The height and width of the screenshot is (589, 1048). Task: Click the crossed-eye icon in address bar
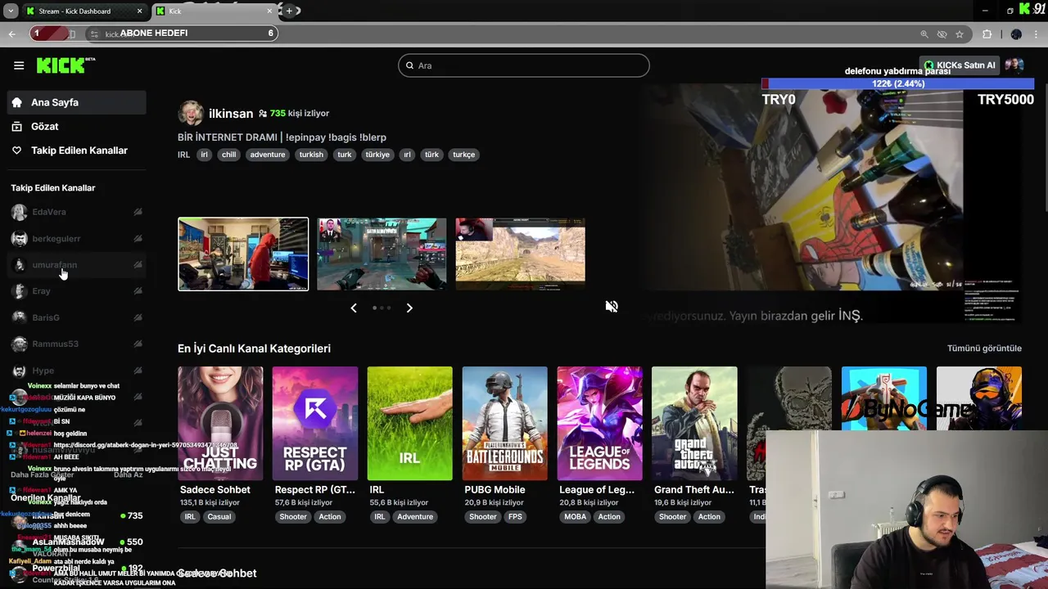[942, 34]
